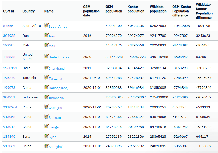Click the OSM population date column header

[91, 11]
